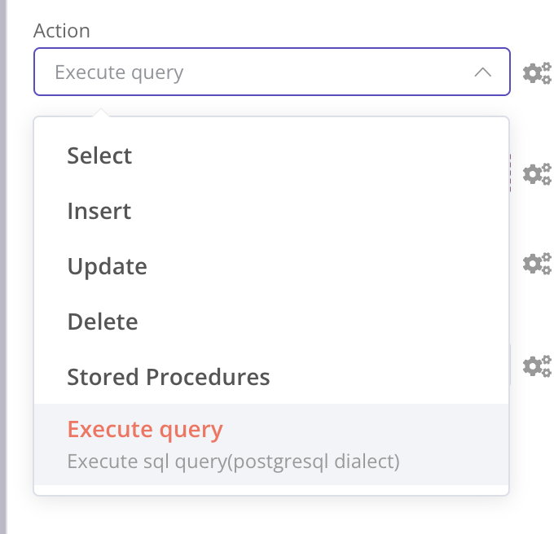This screenshot has width=554, height=534.
Task: Click the vertical panel border on the left edge
Action: (4, 267)
